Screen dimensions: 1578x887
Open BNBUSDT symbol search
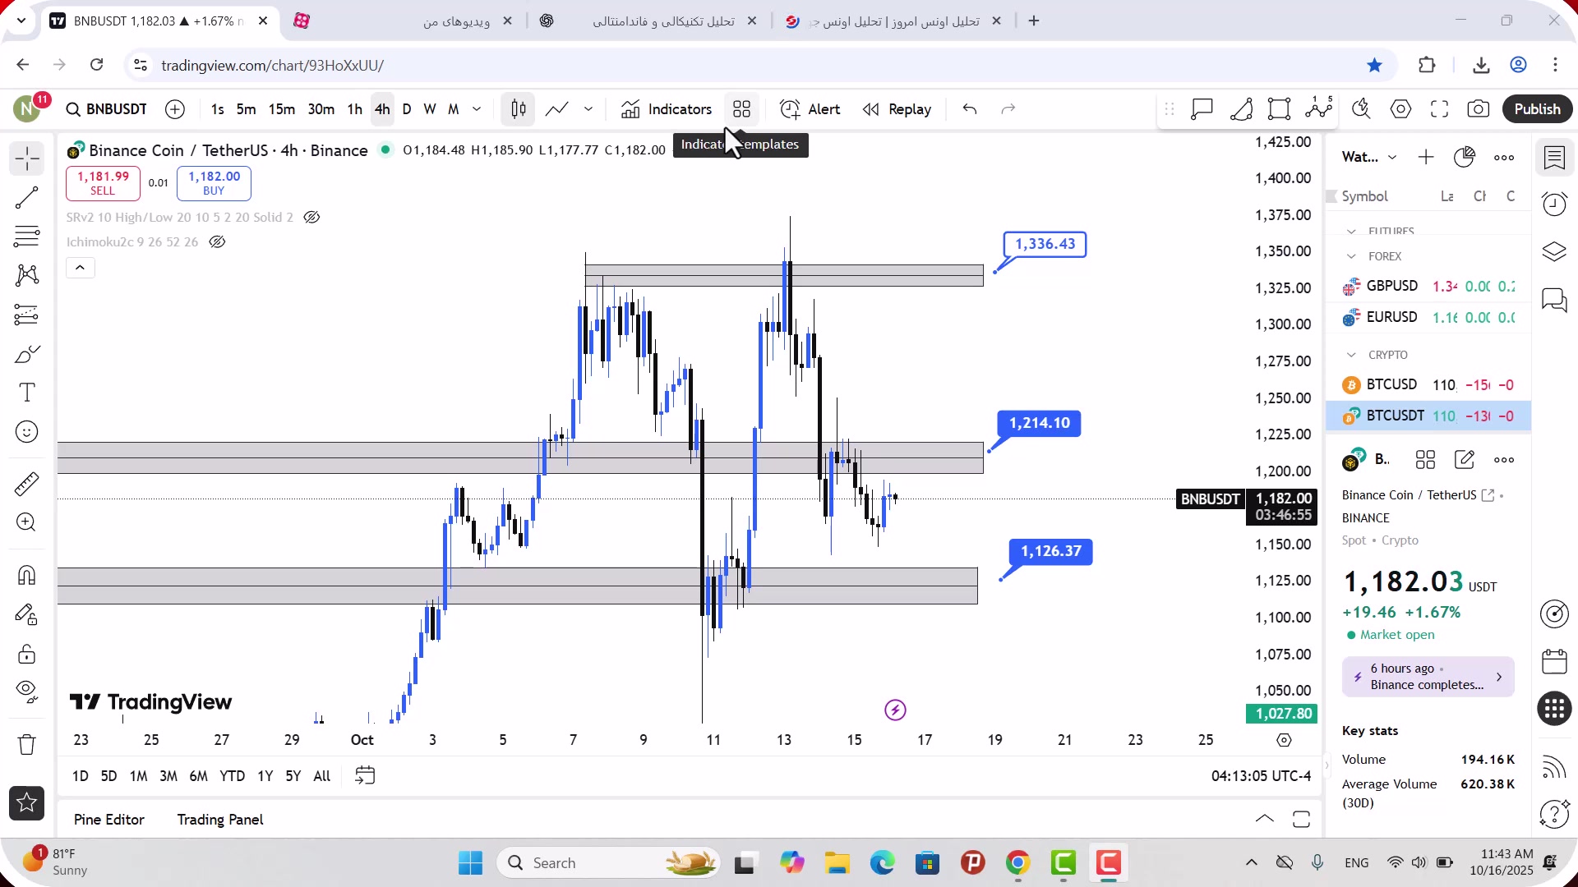[x=107, y=109]
